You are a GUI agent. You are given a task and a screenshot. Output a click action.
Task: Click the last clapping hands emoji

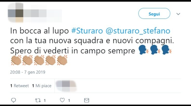62,60
